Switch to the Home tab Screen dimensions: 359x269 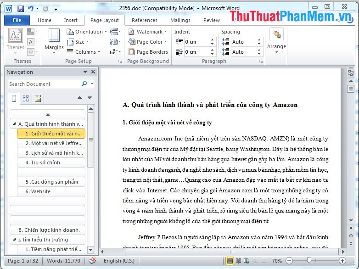(x=45, y=20)
